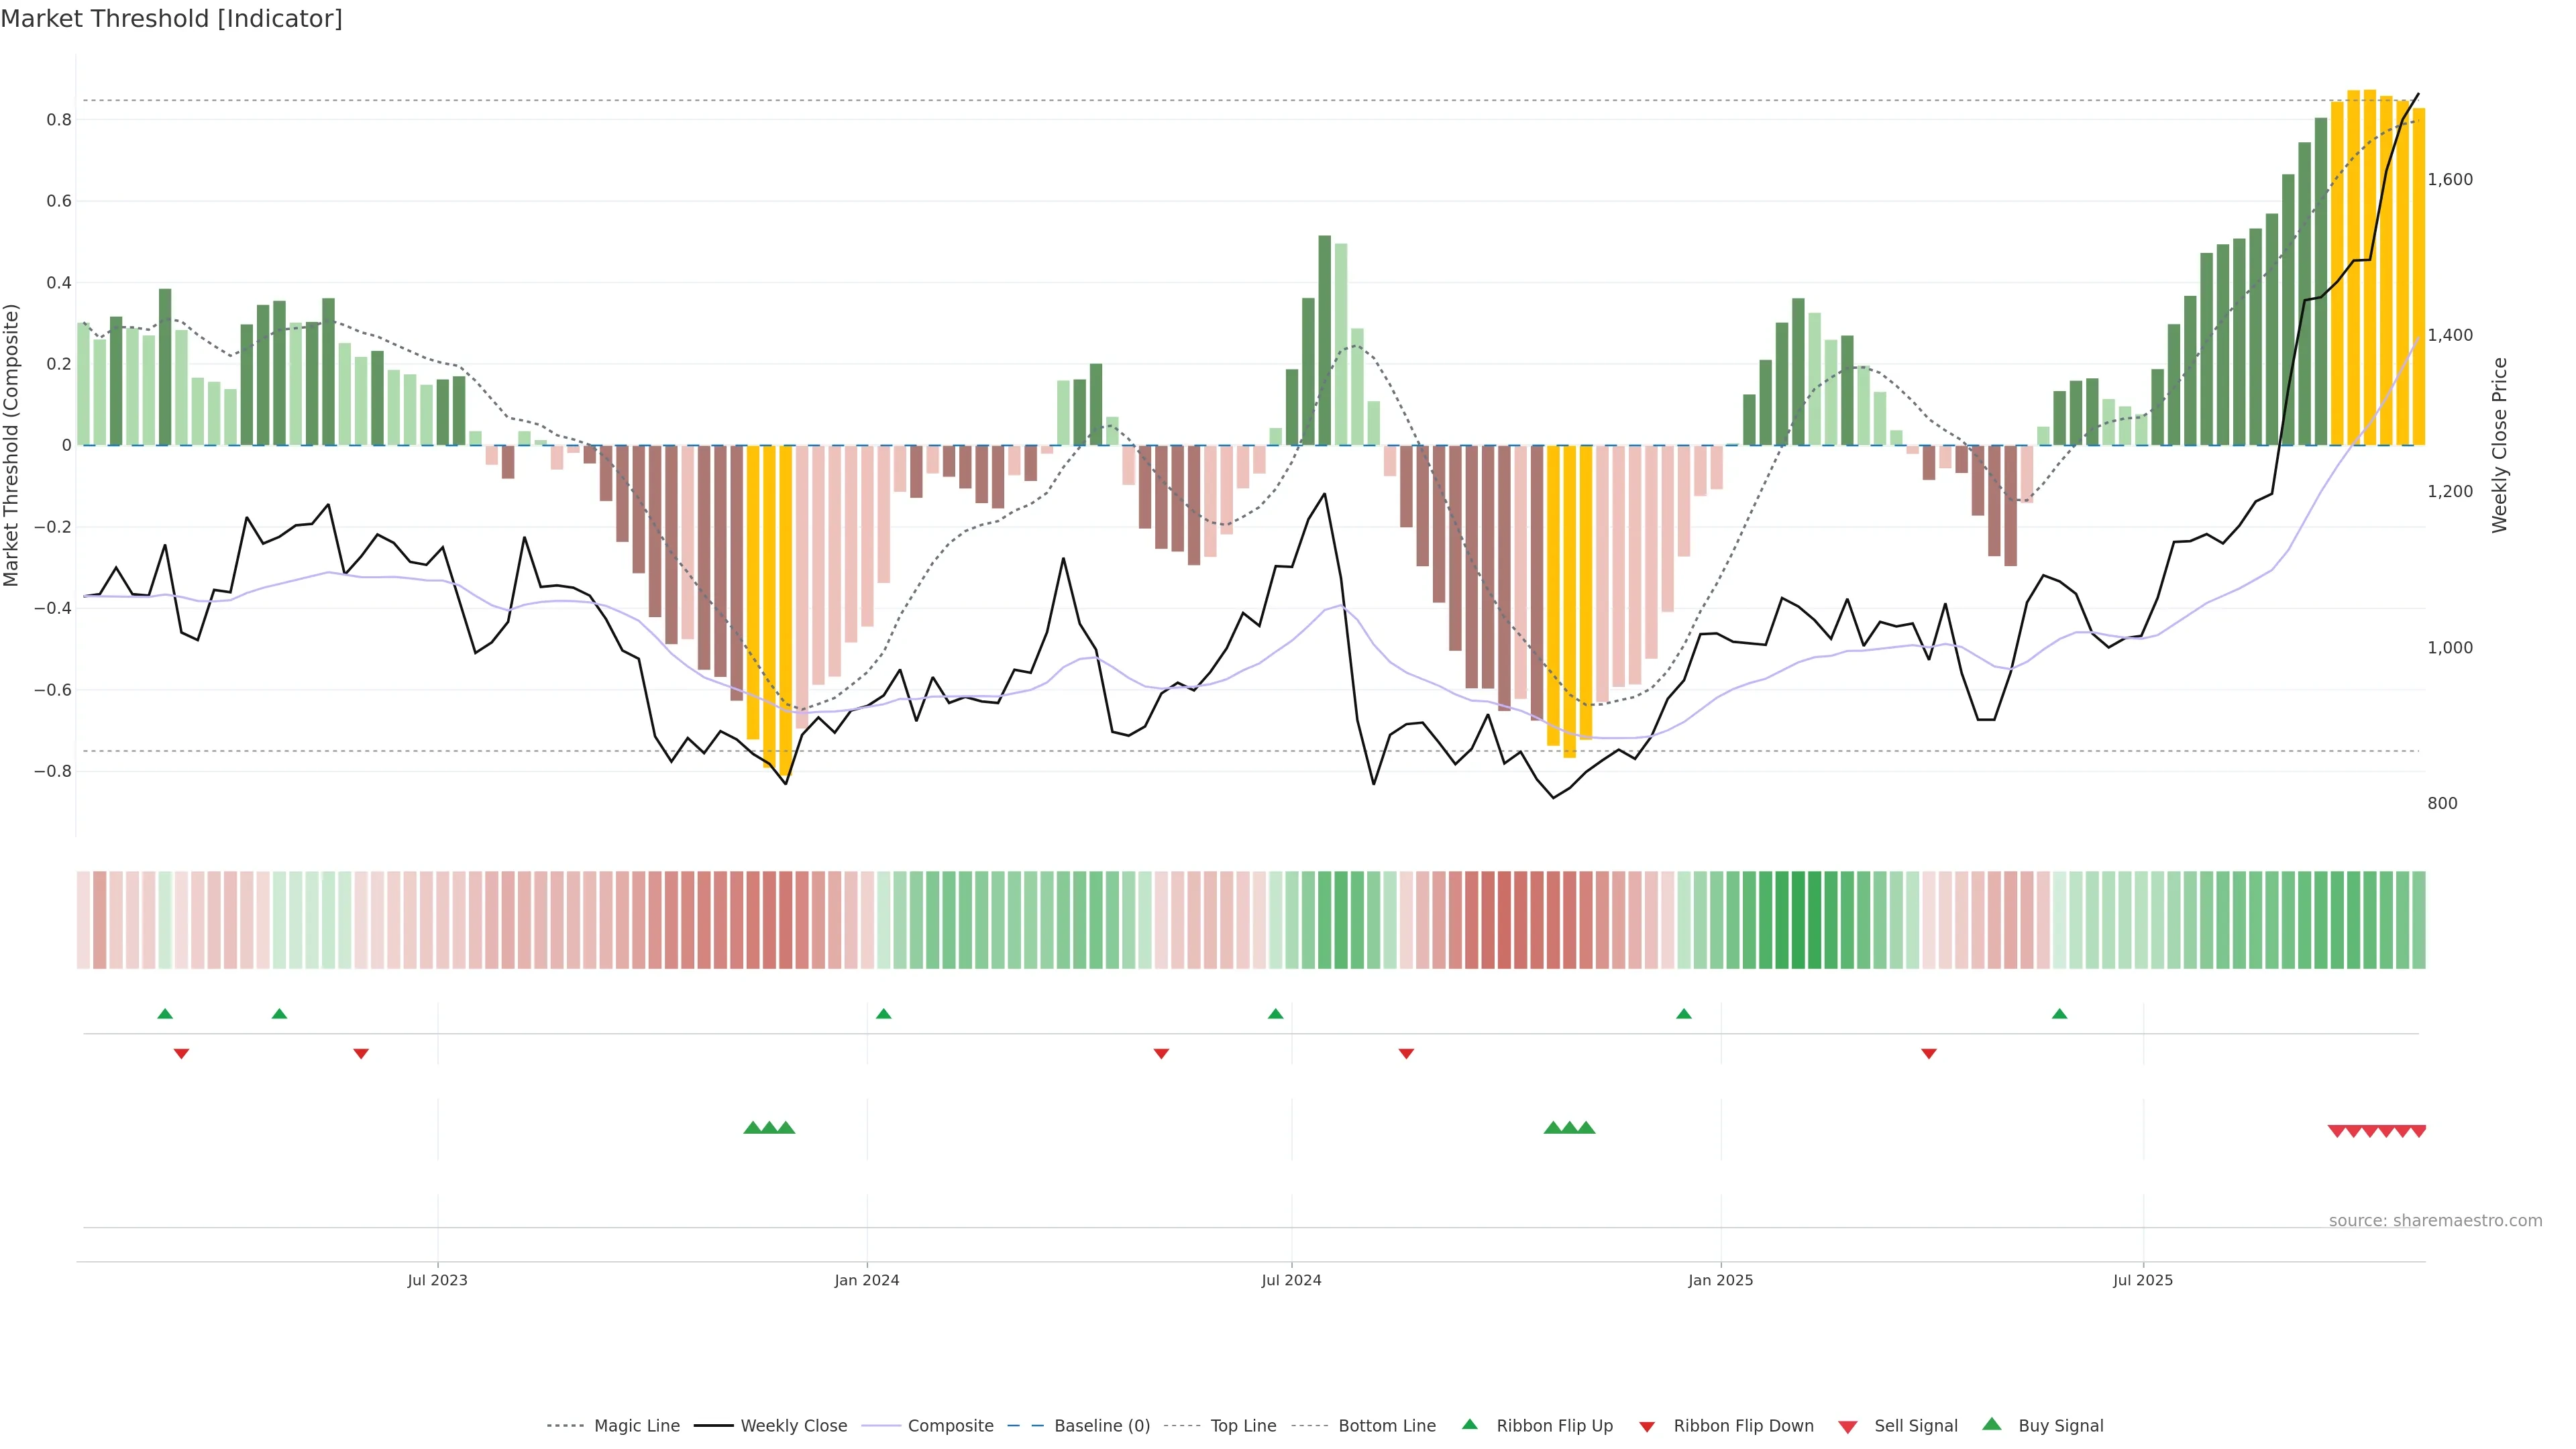Screen dimensions: 2576x1449
Task: Click the ribbon flip up marker near Jan 2024
Action: [883, 1014]
